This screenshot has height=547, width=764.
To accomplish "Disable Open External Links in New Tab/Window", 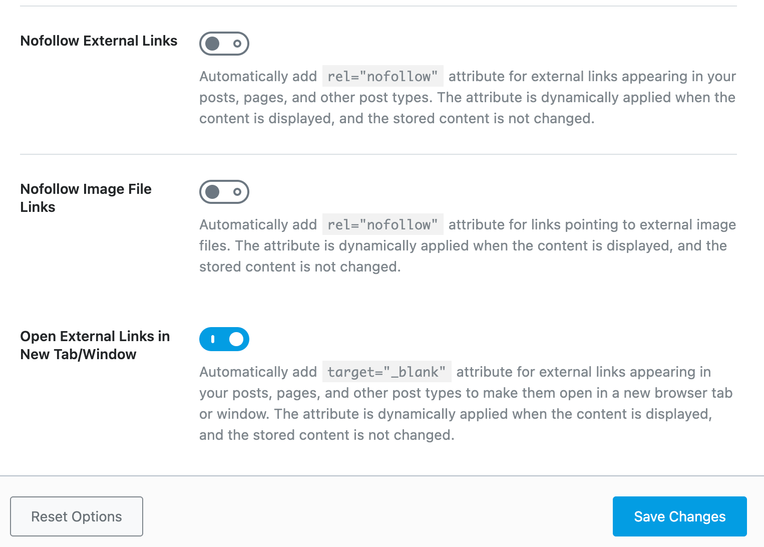I will 224,339.
